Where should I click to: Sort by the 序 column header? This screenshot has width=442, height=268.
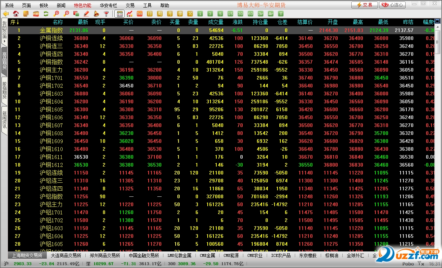pos(15,22)
